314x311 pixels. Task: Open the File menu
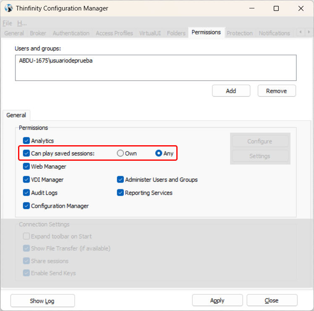(7, 23)
